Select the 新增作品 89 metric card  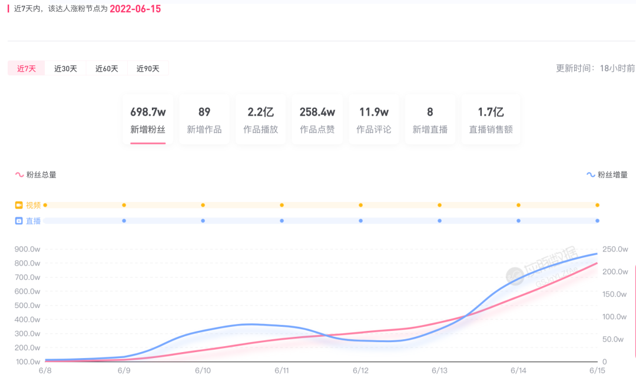pos(204,120)
